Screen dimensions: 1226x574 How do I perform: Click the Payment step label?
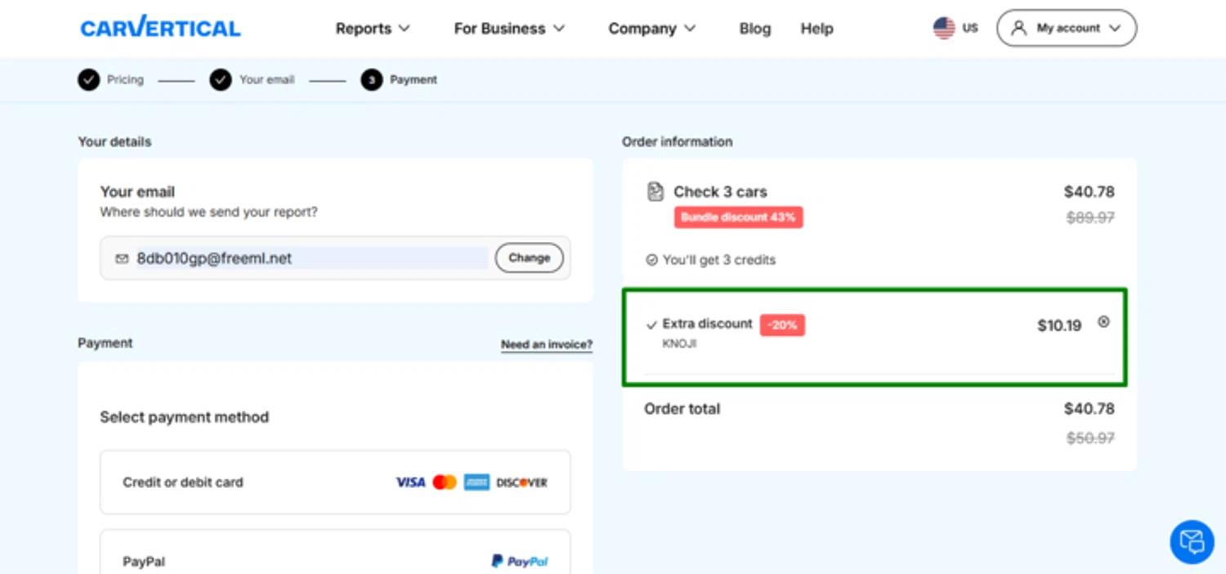click(x=414, y=79)
